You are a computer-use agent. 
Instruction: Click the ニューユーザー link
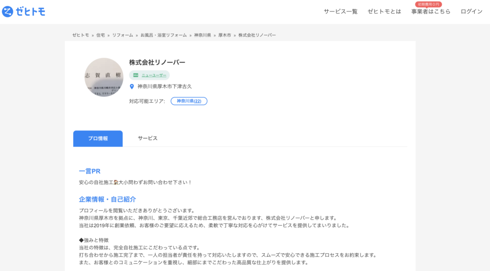pos(154,75)
